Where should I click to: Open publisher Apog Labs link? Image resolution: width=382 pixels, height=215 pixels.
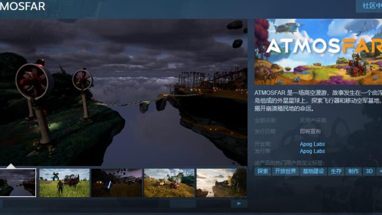(x=312, y=151)
